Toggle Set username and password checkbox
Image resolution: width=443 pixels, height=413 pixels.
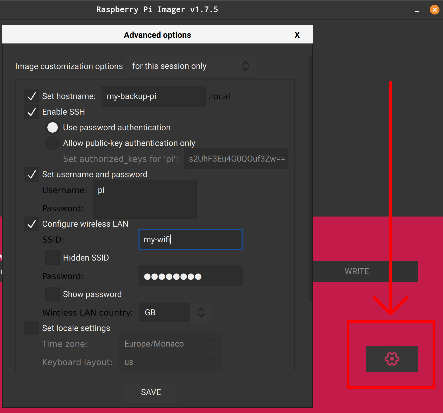[x=32, y=175]
